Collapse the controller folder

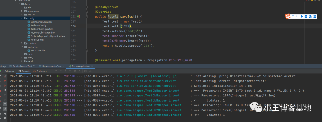pos(22,47)
